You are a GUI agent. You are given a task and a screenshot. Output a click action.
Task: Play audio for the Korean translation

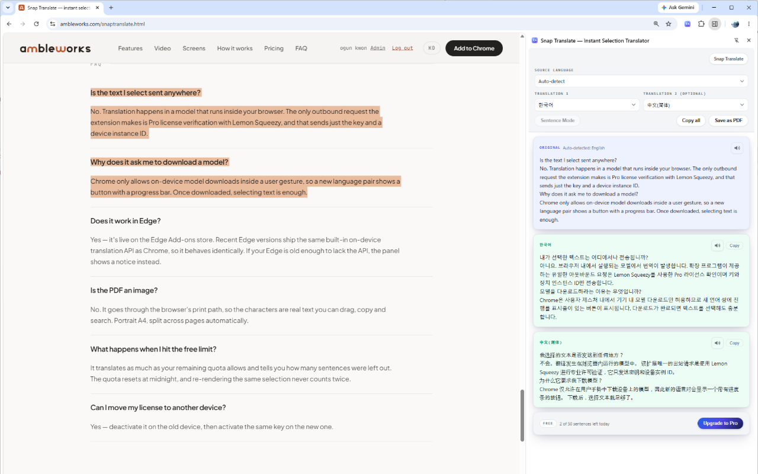[717, 245]
